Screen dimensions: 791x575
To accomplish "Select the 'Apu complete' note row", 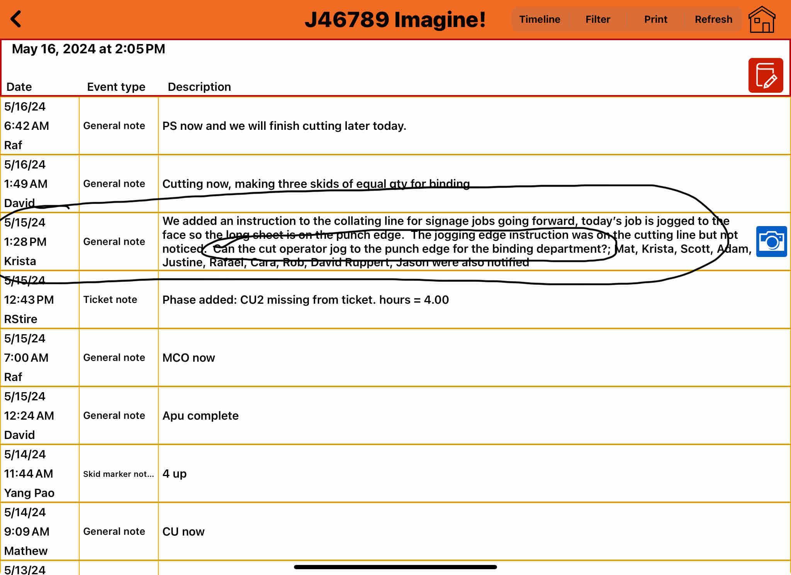I will (x=200, y=416).
